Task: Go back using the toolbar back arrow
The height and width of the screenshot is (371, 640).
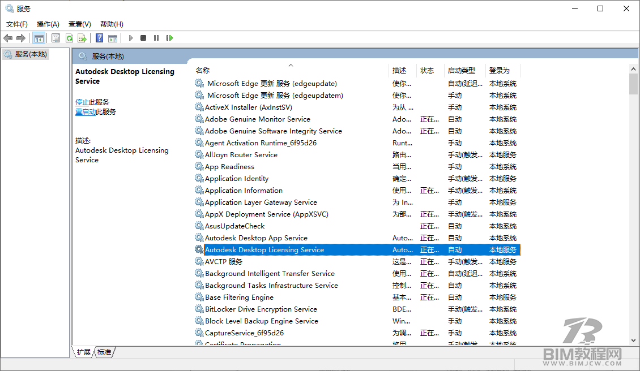Action: [8, 38]
